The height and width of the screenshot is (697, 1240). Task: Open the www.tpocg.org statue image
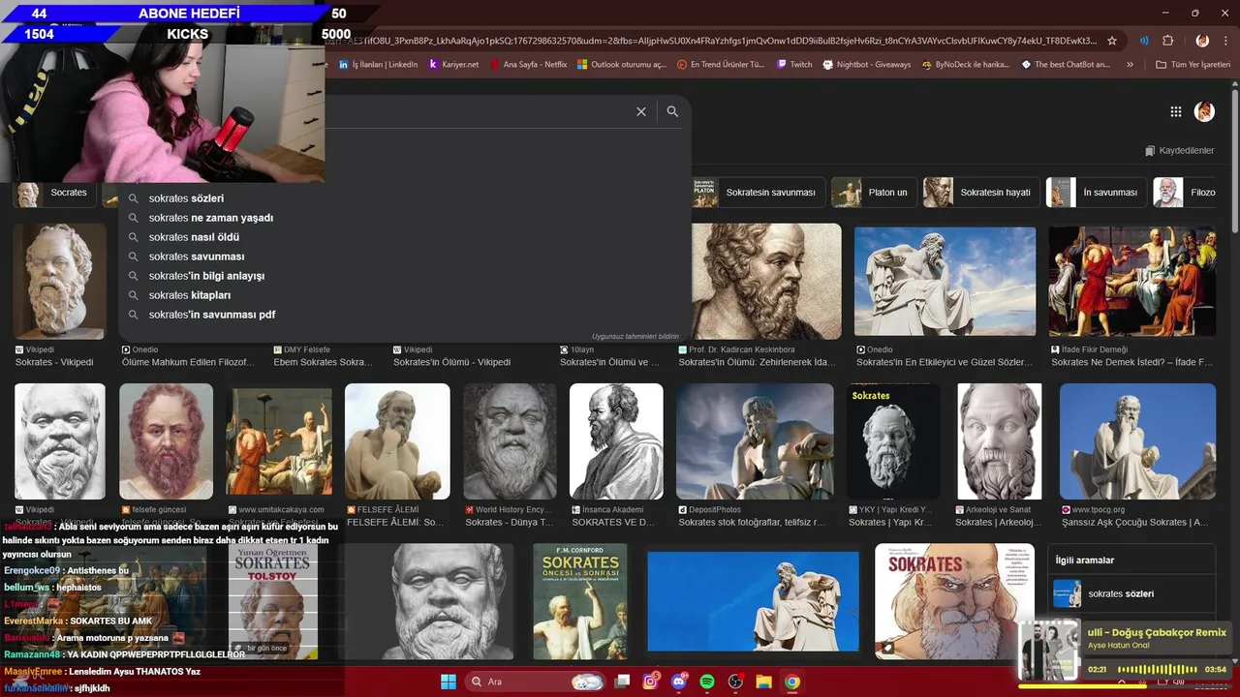(1137, 441)
